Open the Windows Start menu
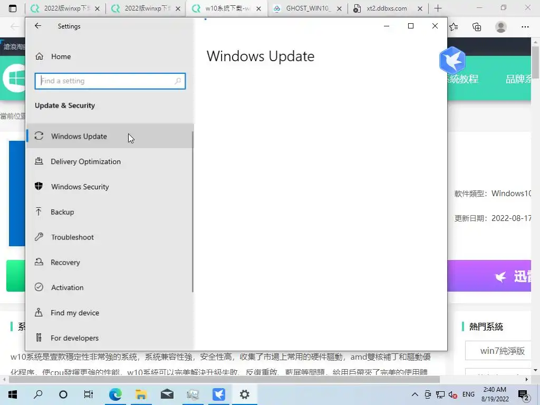The width and height of the screenshot is (540, 405). pyautogui.click(x=13, y=394)
